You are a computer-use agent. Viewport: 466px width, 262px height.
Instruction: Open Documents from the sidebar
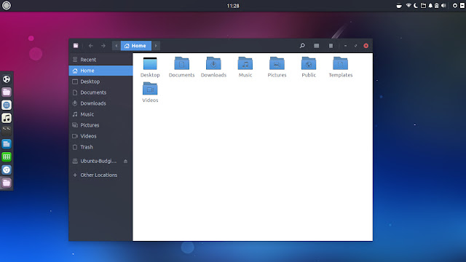pos(100,92)
